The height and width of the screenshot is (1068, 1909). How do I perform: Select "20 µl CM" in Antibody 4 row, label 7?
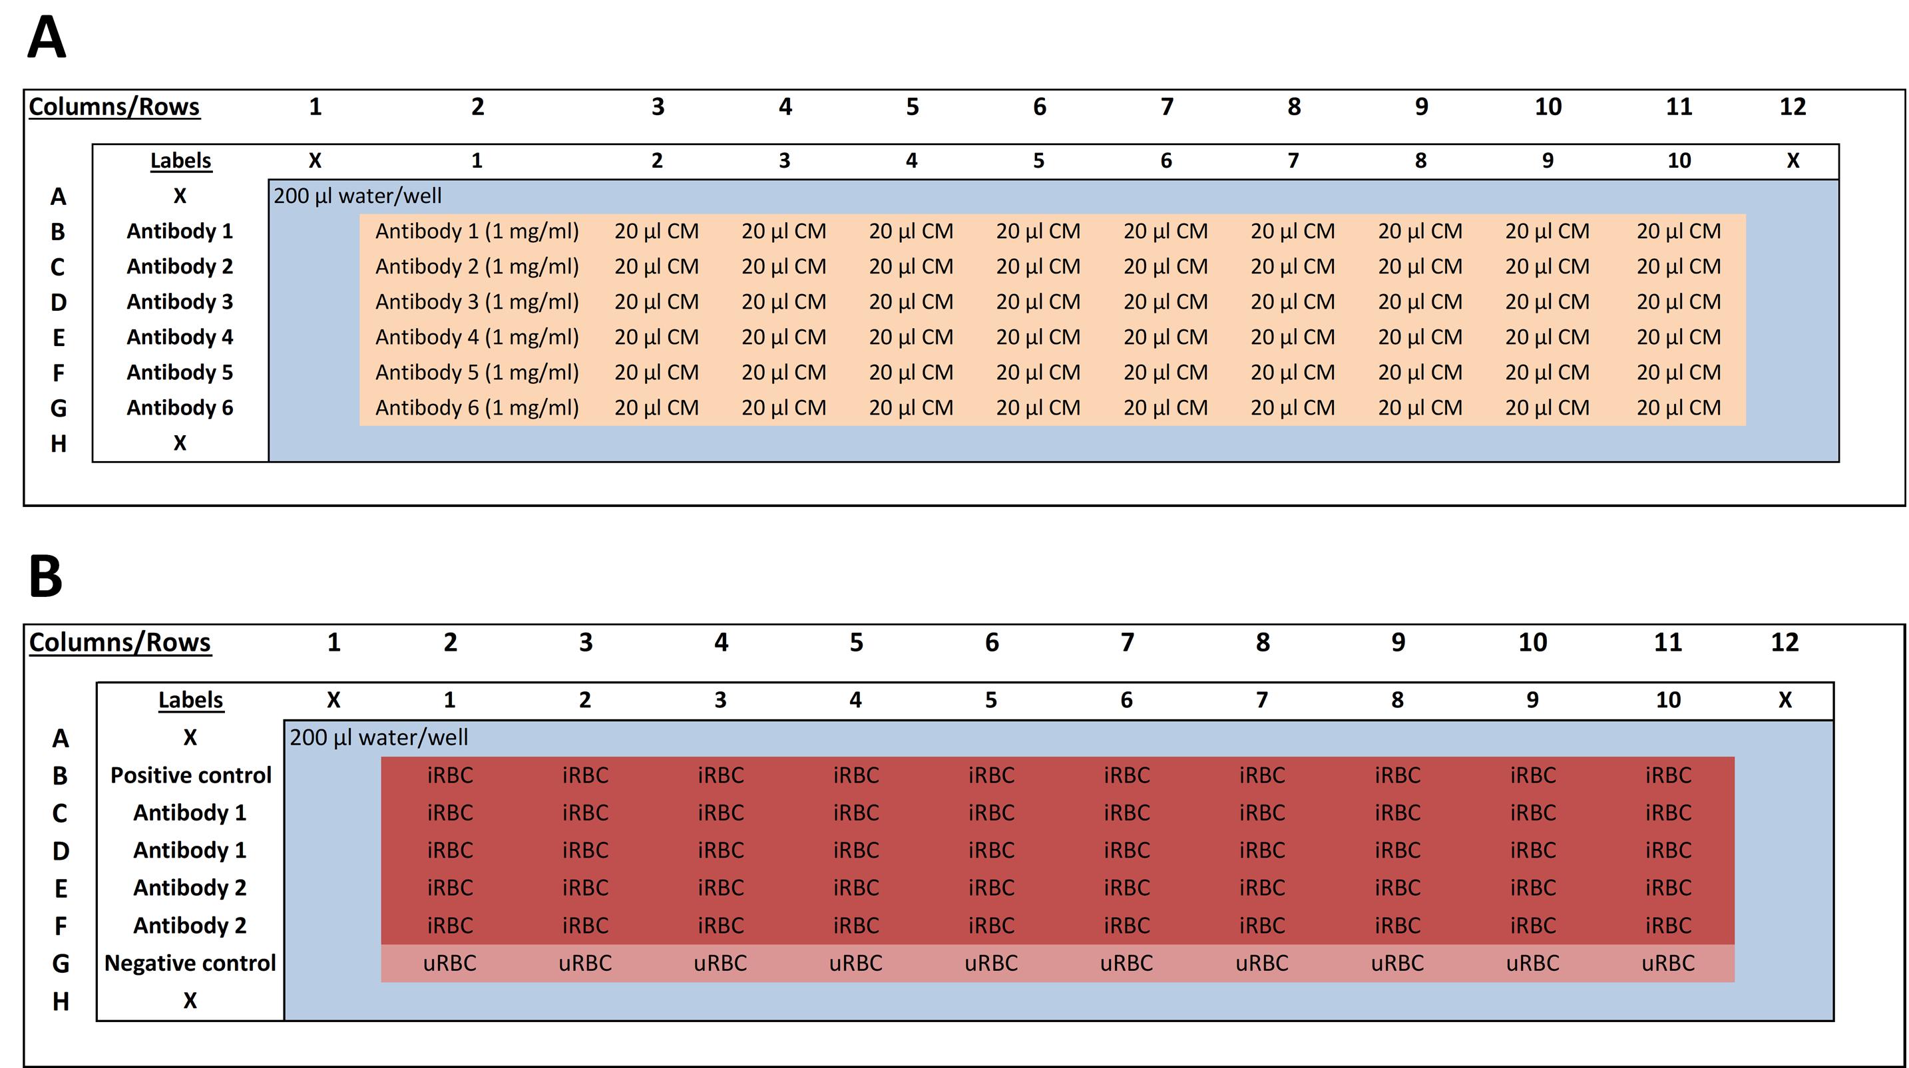coord(1293,338)
